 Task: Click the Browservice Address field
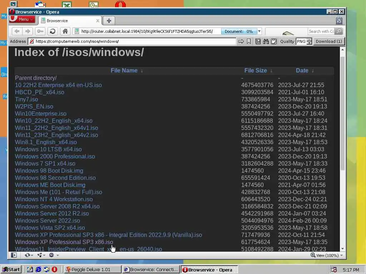[x=132, y=41]
